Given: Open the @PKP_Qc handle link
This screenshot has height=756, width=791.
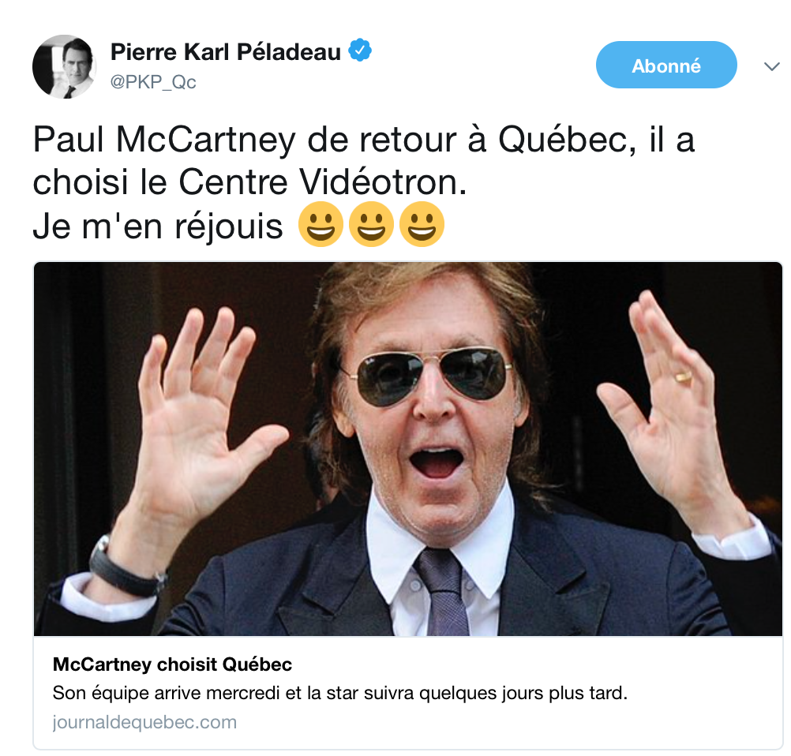Looking at the screenshot, I should pyautogui.click(x=153, y=82).
